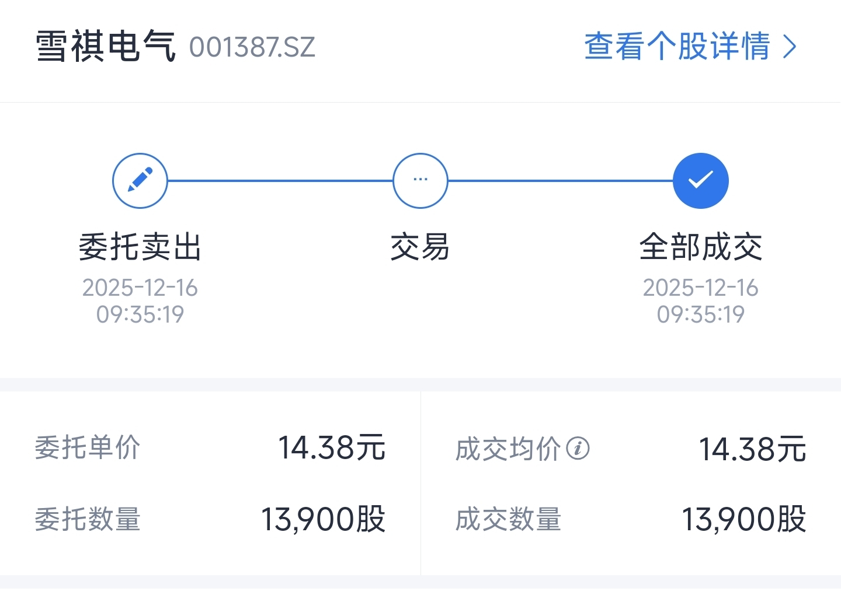Click the timestamp under 全部成交

click(x=701, y=301)
